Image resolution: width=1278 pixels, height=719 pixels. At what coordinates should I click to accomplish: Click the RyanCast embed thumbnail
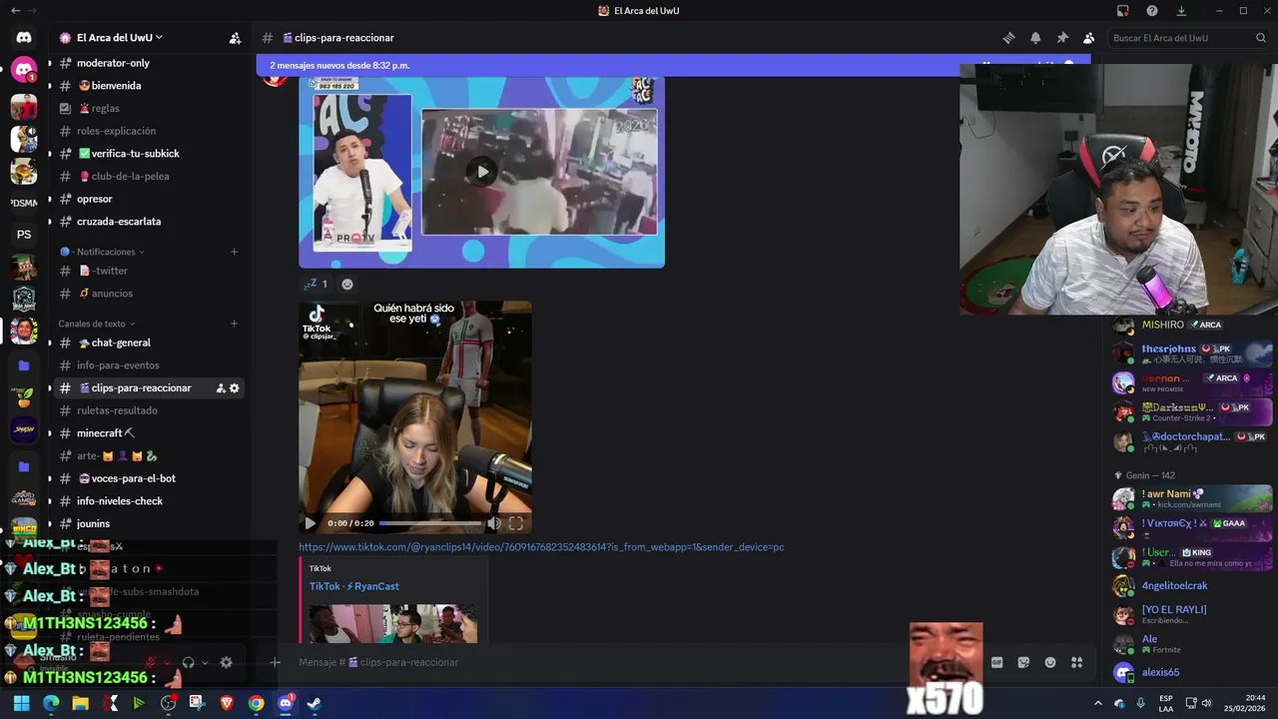pyautogui.click(x=392, y=623)
